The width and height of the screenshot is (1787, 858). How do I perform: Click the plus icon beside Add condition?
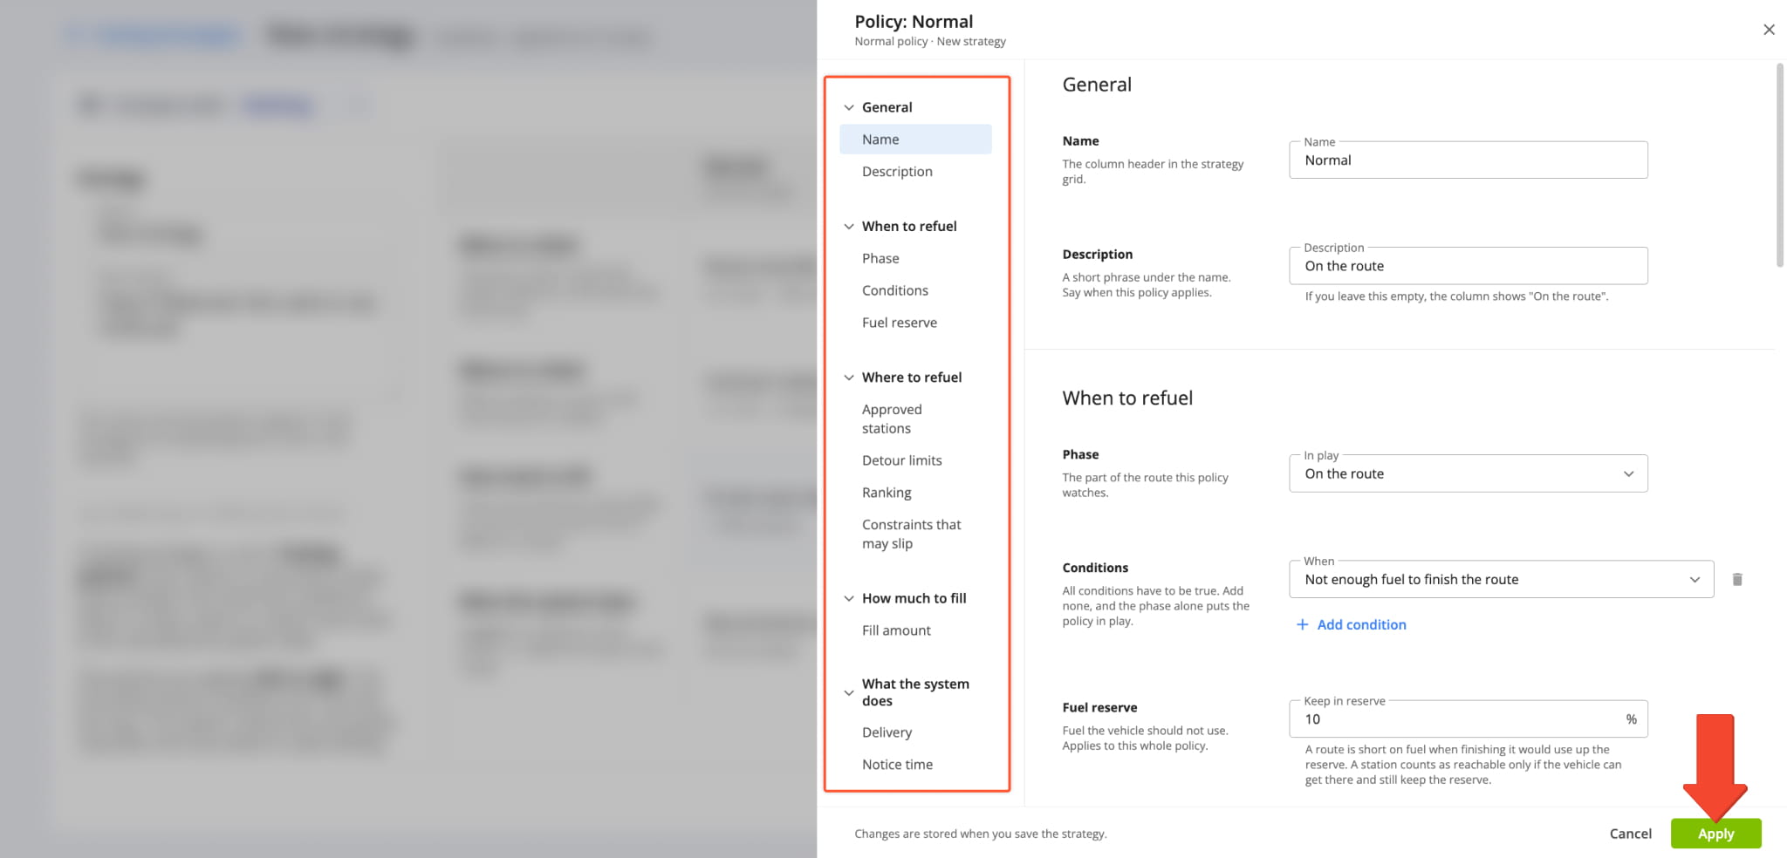[1302, 624]
